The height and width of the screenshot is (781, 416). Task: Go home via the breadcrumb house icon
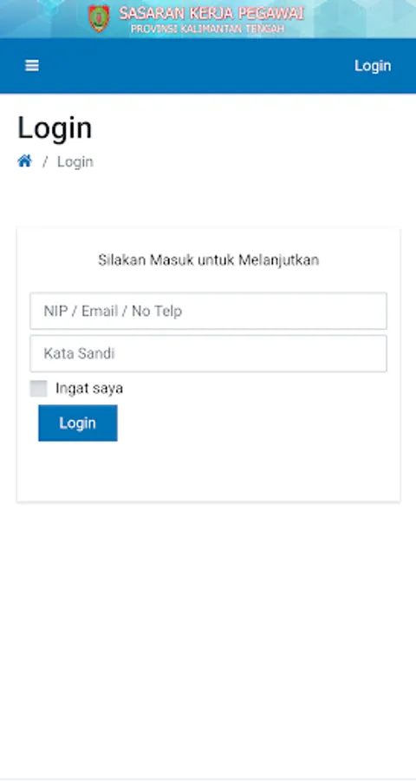coord(25,161)
